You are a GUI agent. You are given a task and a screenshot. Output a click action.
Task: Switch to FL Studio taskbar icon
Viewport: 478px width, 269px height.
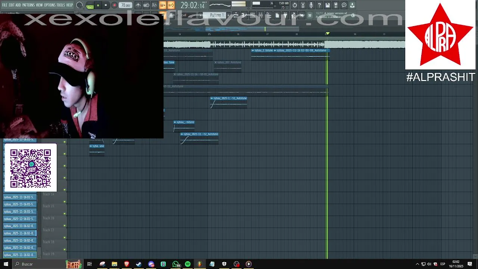(x=199, y=264)
